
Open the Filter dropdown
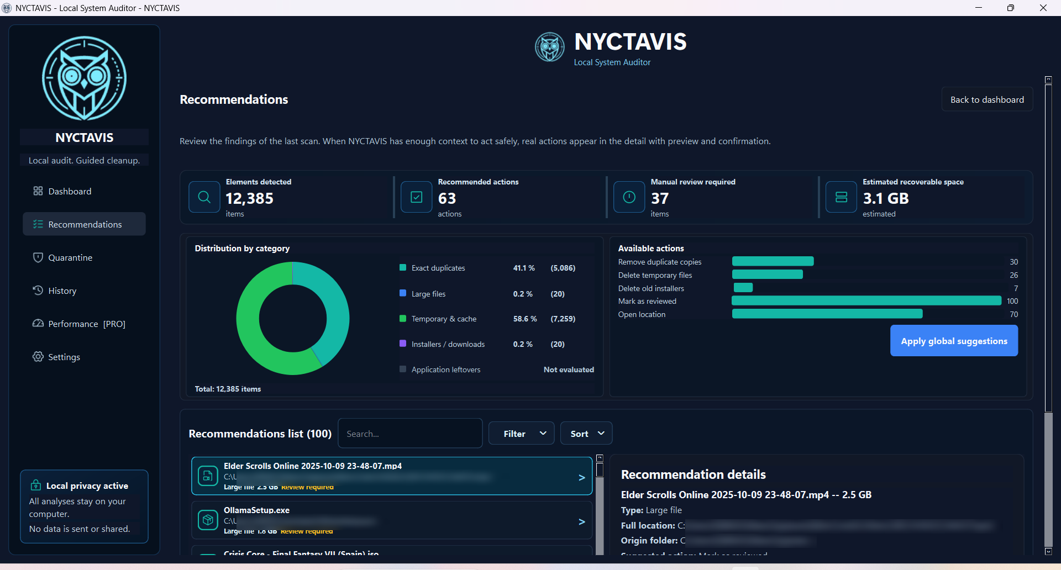point(522,434)
